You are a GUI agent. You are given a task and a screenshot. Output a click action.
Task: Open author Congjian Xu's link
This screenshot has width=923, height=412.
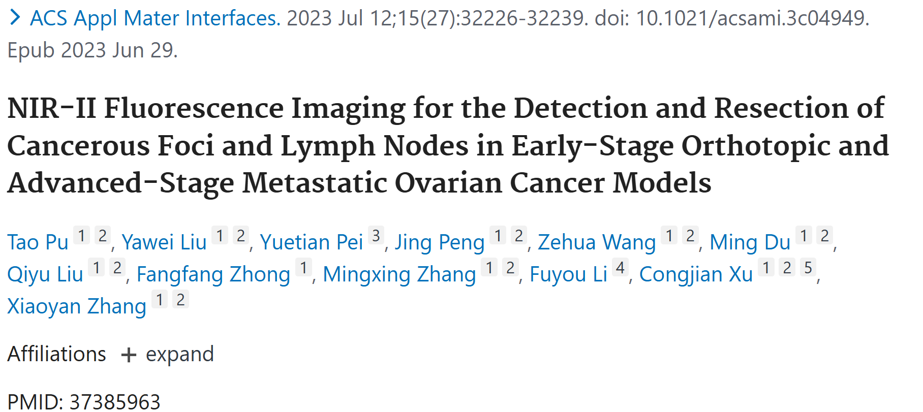(x=696, y=274)
